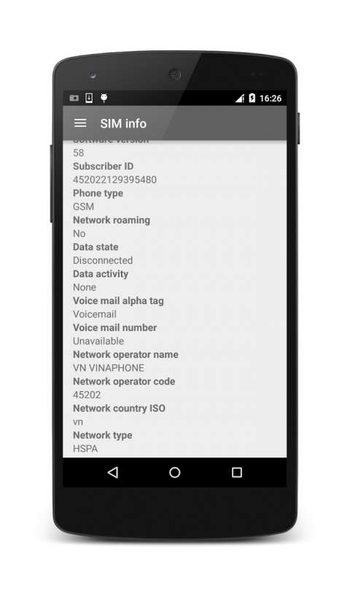Tap the Data state Disconnected value

tap(103, 260)
